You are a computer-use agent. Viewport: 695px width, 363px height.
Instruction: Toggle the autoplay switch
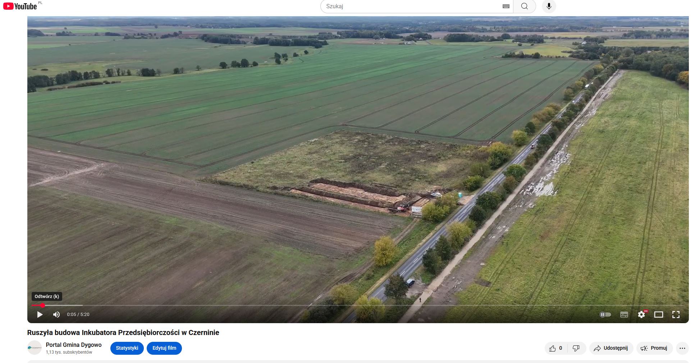605,315
